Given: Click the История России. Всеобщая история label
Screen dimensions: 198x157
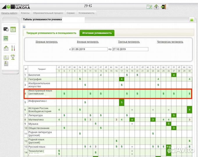Looking at the screenshot, I should (40, 110).
